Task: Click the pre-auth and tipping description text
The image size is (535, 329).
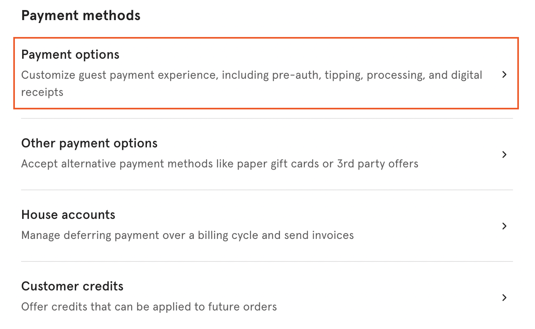Action: [251, 75]
